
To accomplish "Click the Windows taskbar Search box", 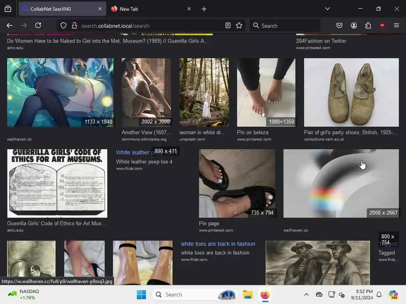I will coord(194,294).
